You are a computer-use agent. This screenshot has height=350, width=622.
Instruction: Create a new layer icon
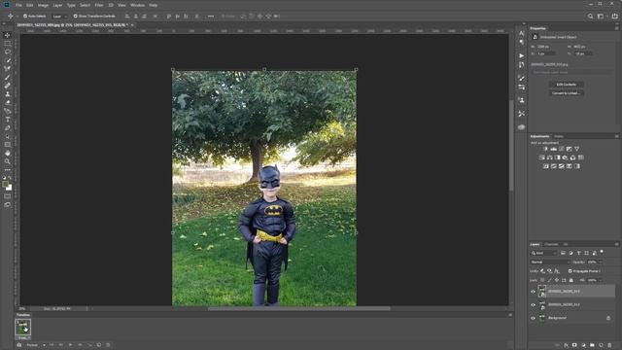tap(601, 346)
